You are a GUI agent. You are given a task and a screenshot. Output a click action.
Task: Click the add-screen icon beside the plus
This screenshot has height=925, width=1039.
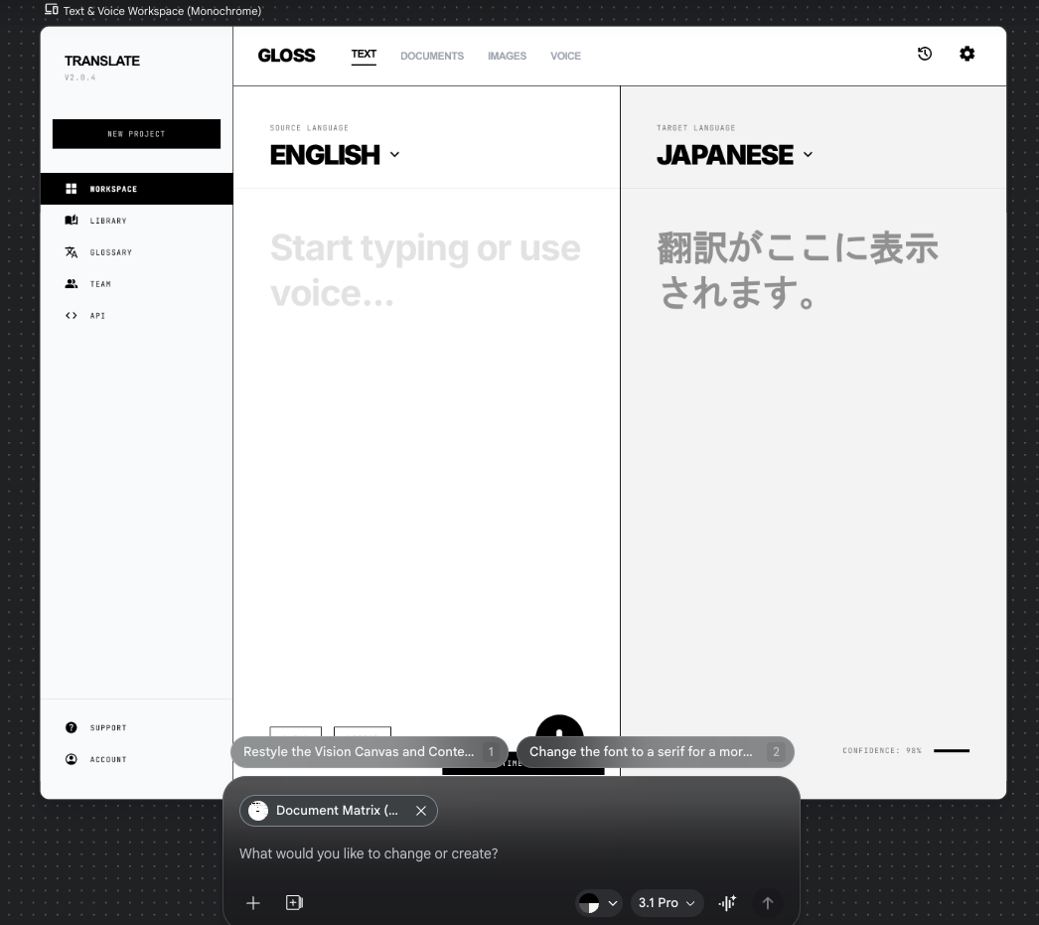(294, 903)
